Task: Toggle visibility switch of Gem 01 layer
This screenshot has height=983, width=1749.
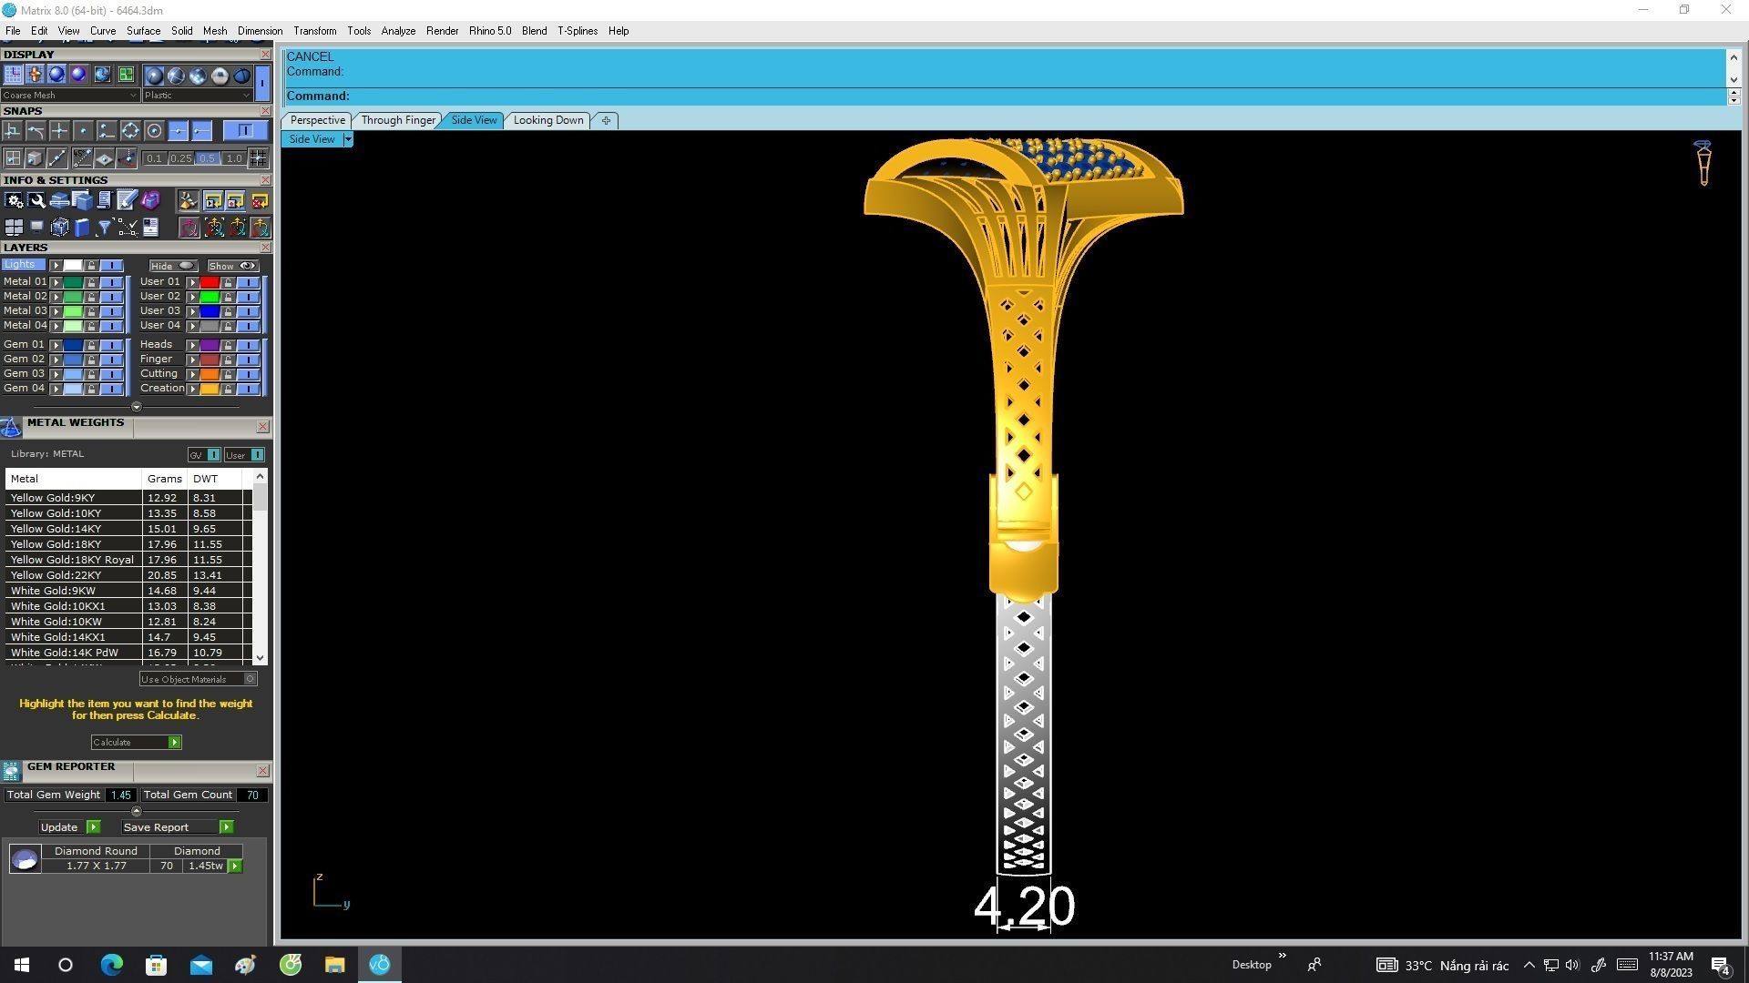Action: (x=111, y=345)
